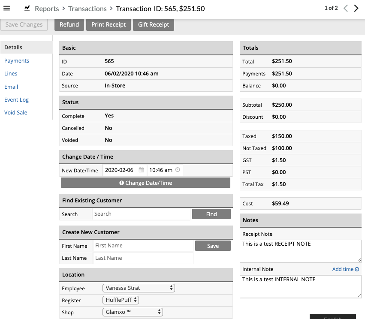Click the Save Changes button
Viewport: 365px width, 319px height.
click(x=24, y=25)
